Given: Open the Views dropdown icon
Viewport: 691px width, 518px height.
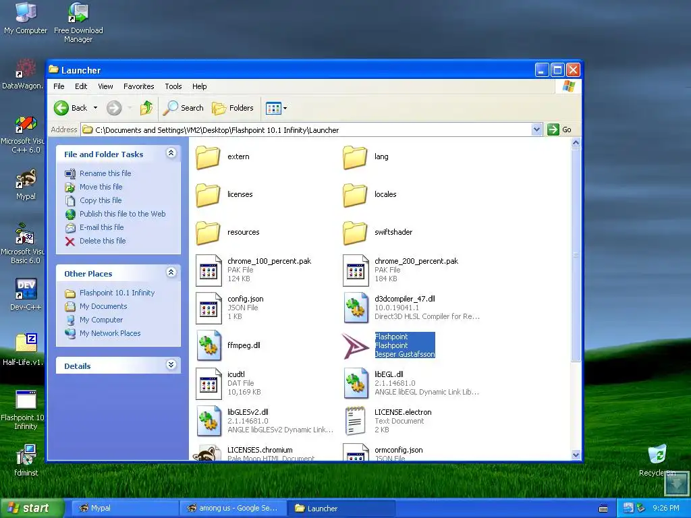Looking at the screenshot, I should coord(276,108).
